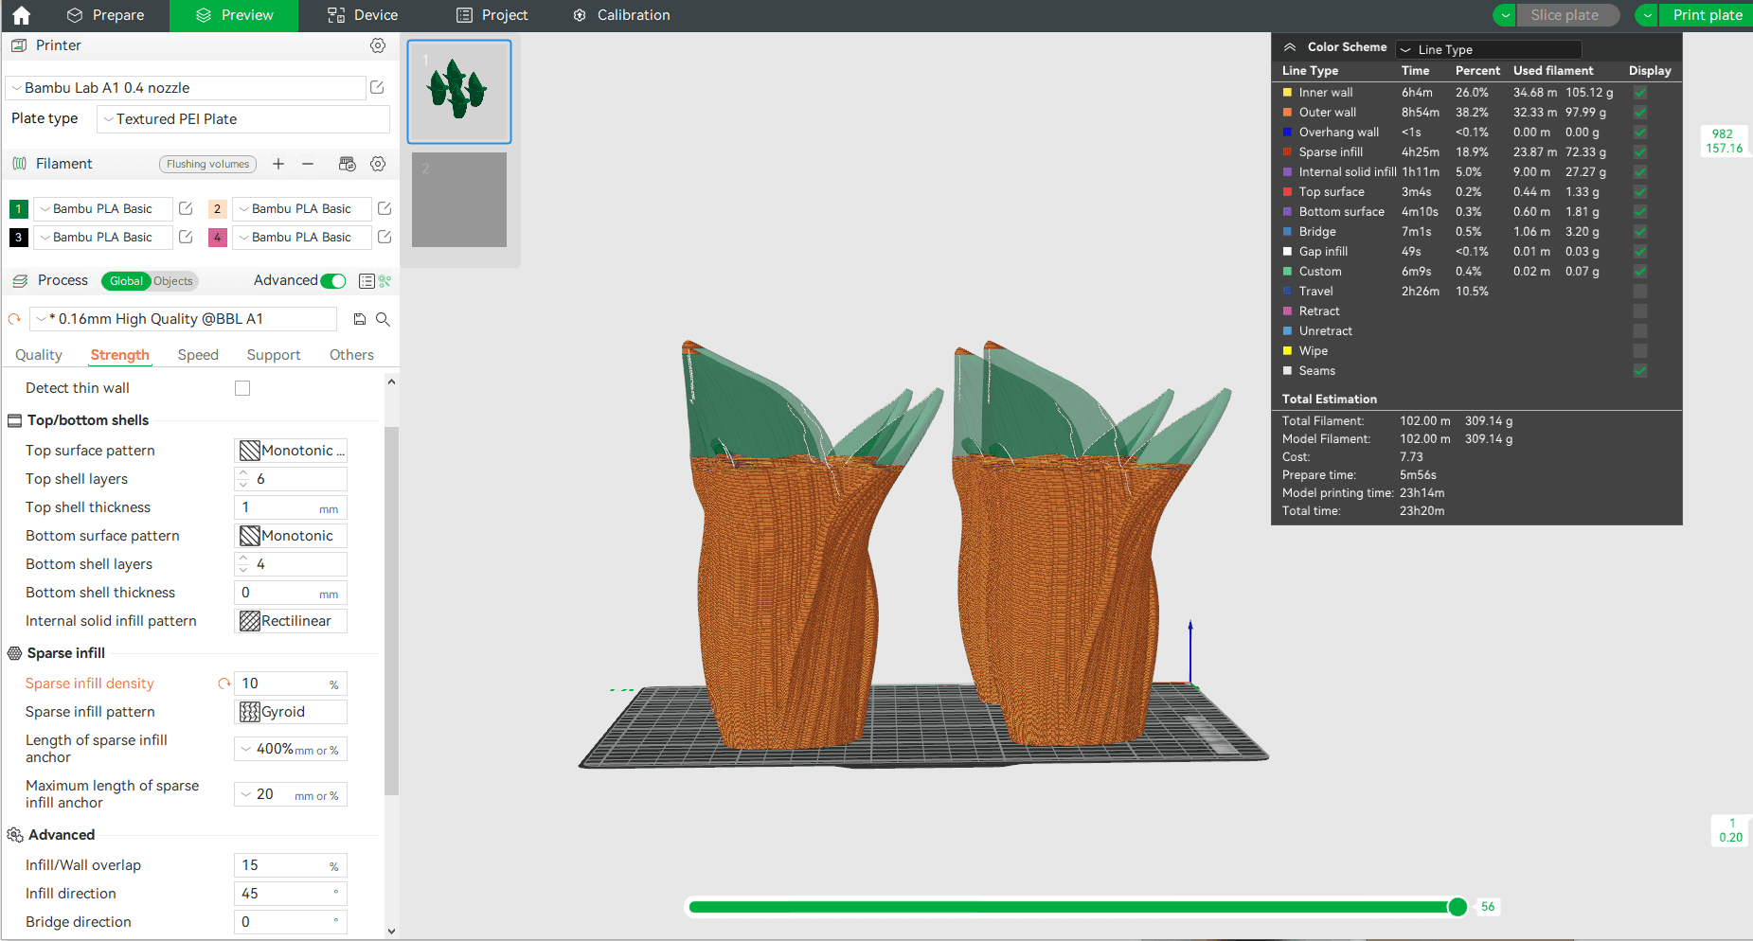1753x941 pixels.
Task: Add a filament with plus icon
Action: point(278,164)
